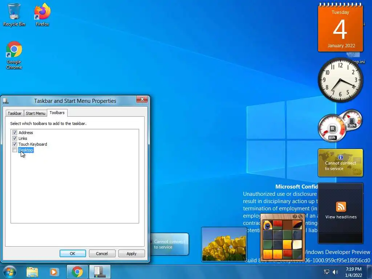The width and height of the screenshot is (372, 279).
Task: Select the Toolbars tab
Action: tap(57, 113)
